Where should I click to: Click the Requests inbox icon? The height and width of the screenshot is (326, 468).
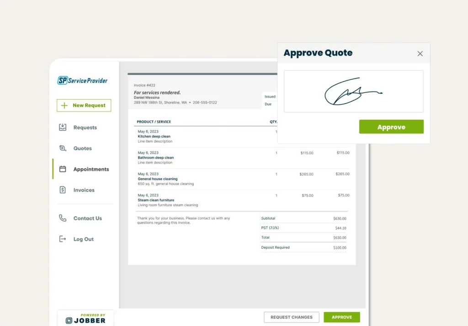coord(63,127)
